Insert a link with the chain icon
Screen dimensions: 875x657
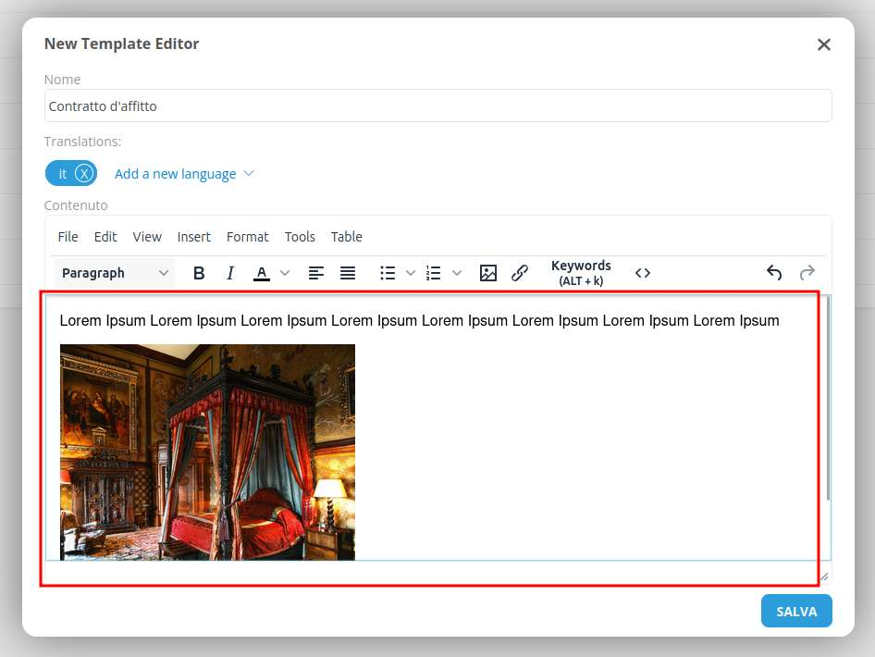point(520,273)
